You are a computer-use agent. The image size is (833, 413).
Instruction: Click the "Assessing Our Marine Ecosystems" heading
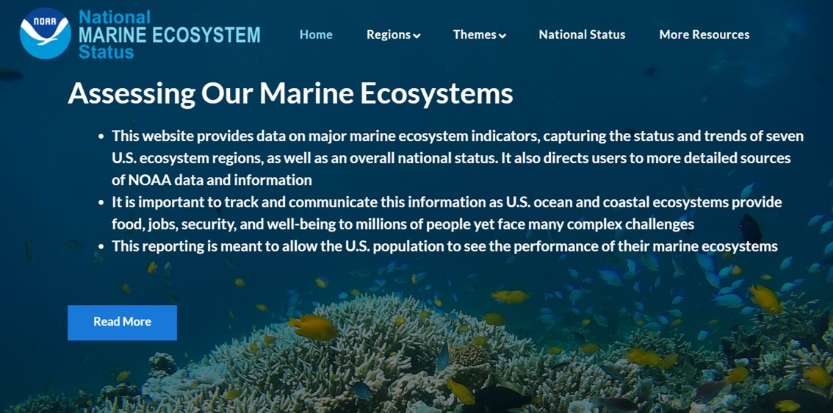click(290, 93)
